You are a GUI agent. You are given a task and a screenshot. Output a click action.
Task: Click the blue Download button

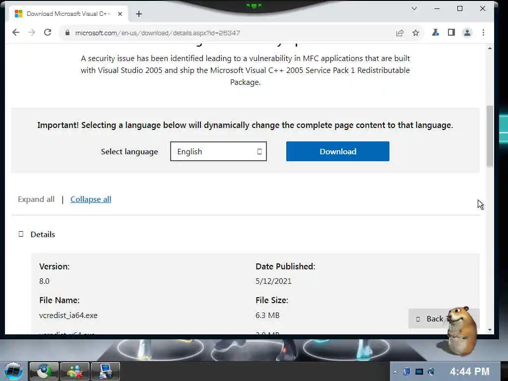tap(337, 151)
